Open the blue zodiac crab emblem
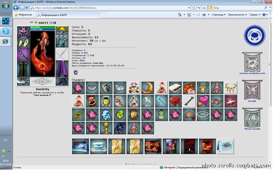273x170 pixels. pos(254,36)
